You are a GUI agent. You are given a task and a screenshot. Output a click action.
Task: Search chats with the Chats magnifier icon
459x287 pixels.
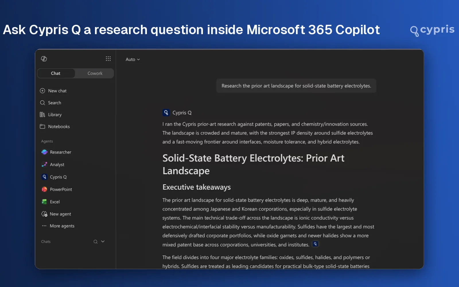pyautogui.click(x=96, y=242)
